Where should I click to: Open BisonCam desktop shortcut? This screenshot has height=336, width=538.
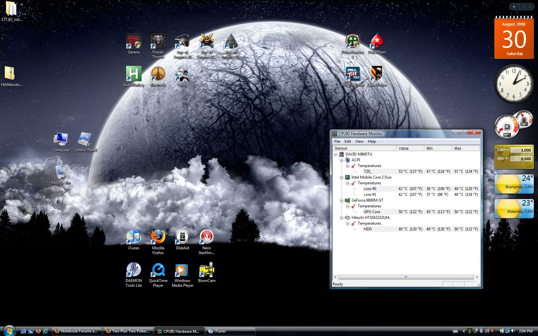click(x=207, y=273)
